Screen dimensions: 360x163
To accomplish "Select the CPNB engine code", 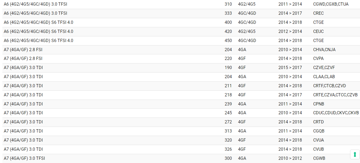I will (x=319, y=104).
